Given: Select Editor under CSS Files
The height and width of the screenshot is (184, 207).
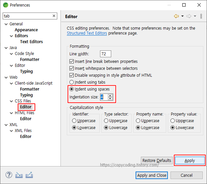Looking at the screenshot, I should click(26, 107).
